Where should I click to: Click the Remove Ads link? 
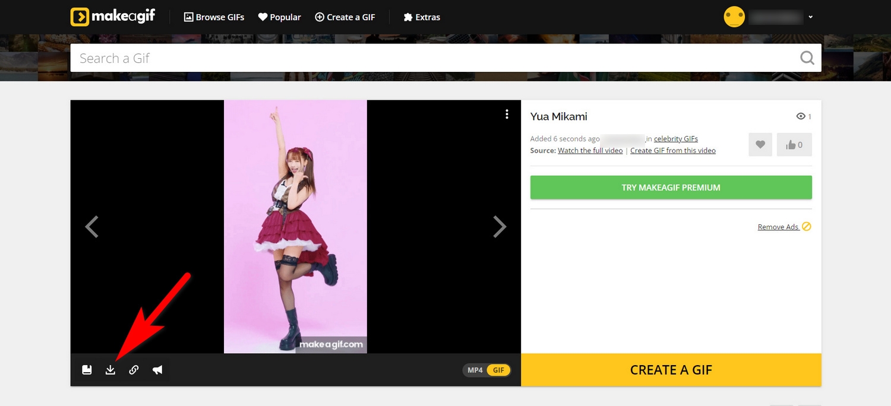tap(778, 227)
